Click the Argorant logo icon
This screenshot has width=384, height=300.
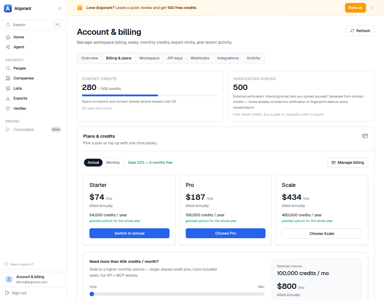[x=8, y=8]
